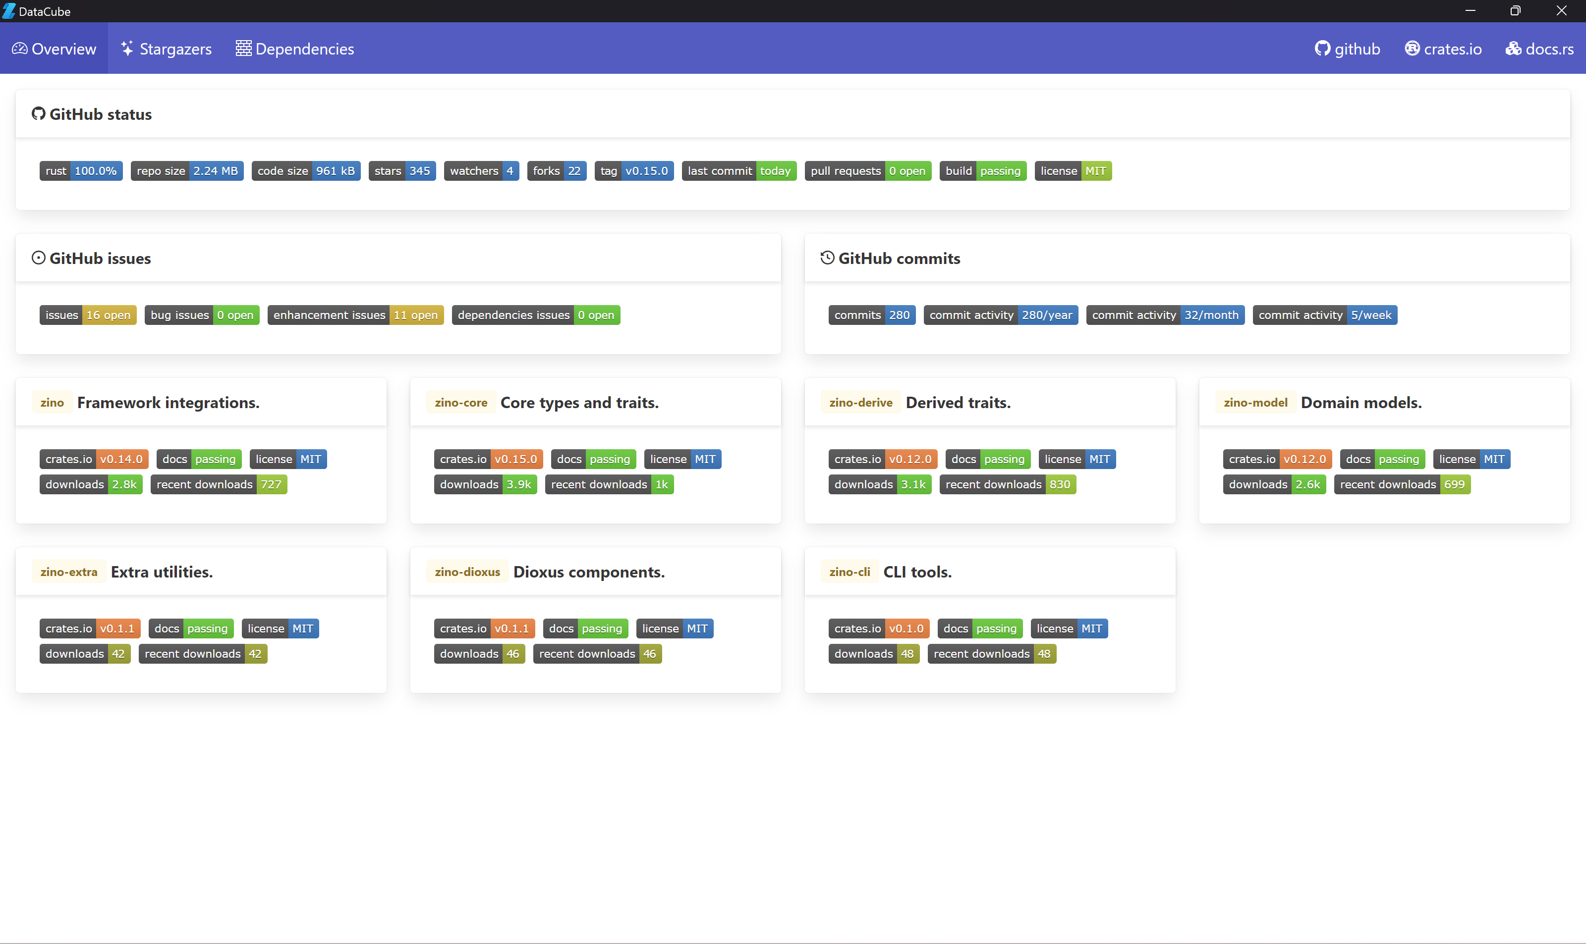Screen dimensions: 1586x944
Task: Click the Framework integrations. heading
Action: pos(168,402)
